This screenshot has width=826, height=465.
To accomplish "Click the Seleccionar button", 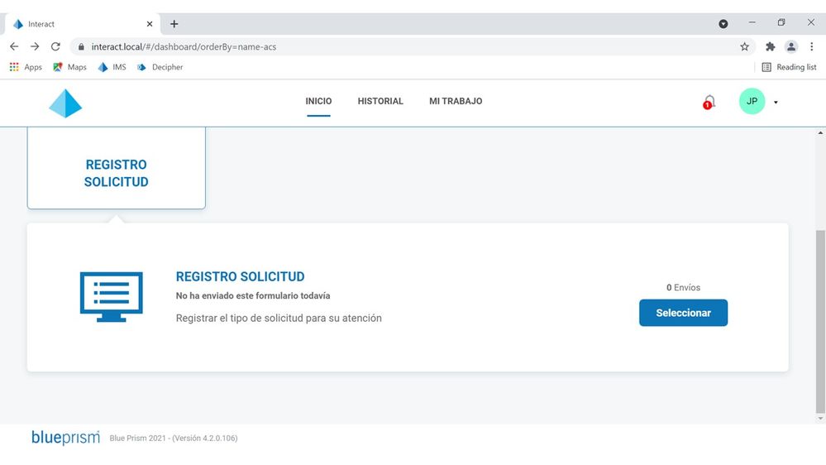I will point(683,313).
